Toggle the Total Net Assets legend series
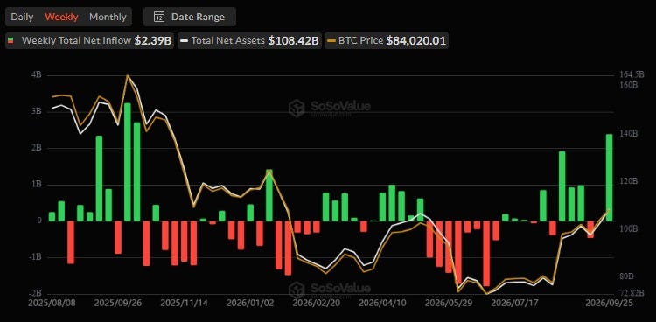 click(250, 40)
